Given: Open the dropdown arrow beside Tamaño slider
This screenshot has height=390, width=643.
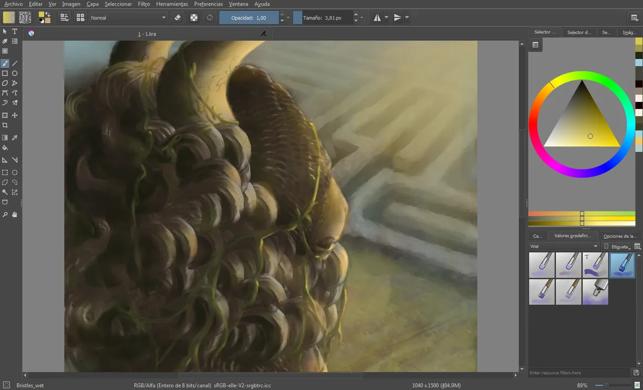Looking at the screenshot, I should [x=362, y=18].
